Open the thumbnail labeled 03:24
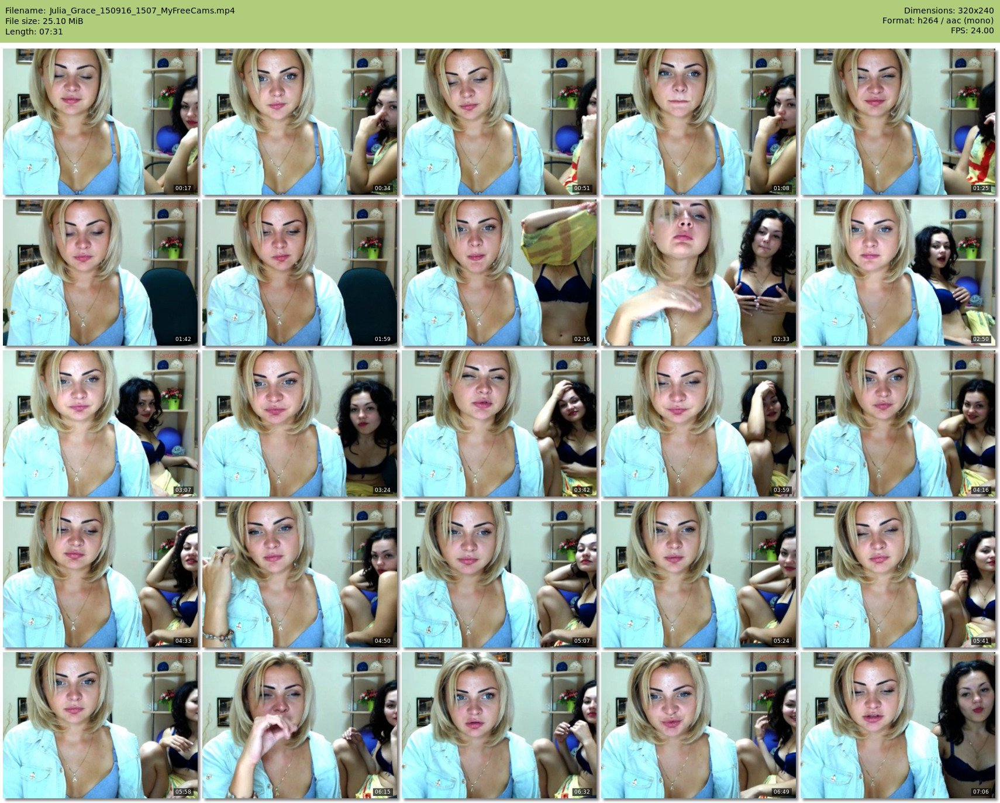This screenshot has height=803, width=1000. point(300,423)
